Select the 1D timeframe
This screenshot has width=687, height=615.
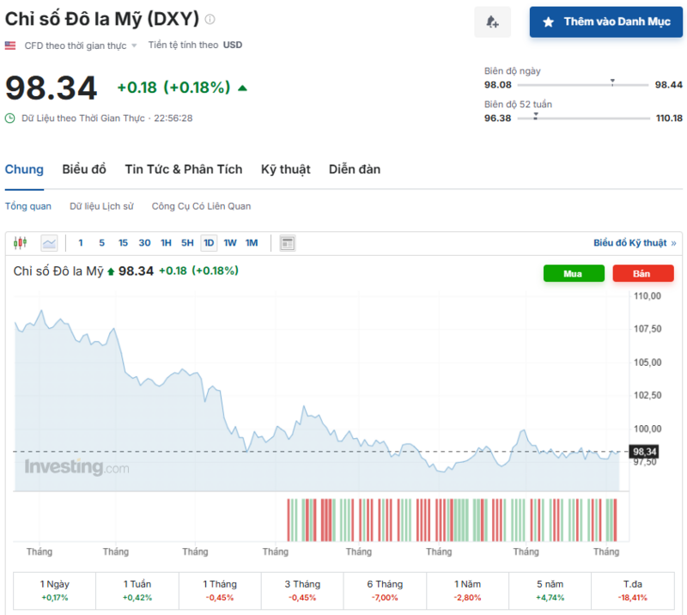pyautogui.click(x=208, y=243)
